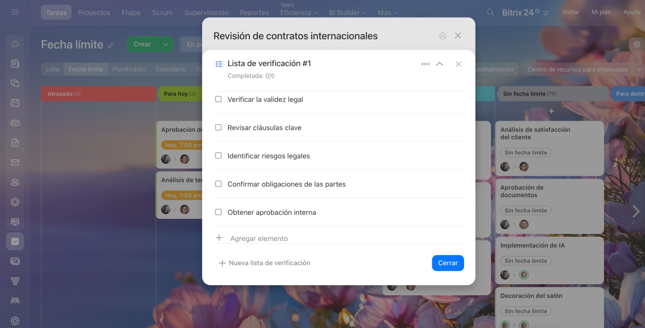Mark 'Obtener aprobación interna' as done
This screenshot has height=328, width=645.
218,212
